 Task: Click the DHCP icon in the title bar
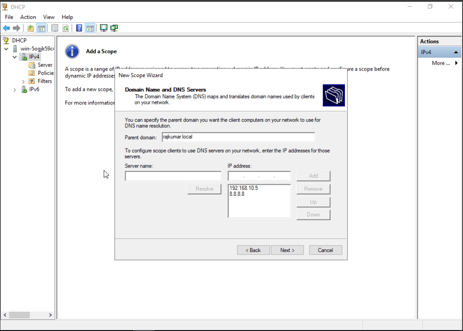click(x=5, y=7)
